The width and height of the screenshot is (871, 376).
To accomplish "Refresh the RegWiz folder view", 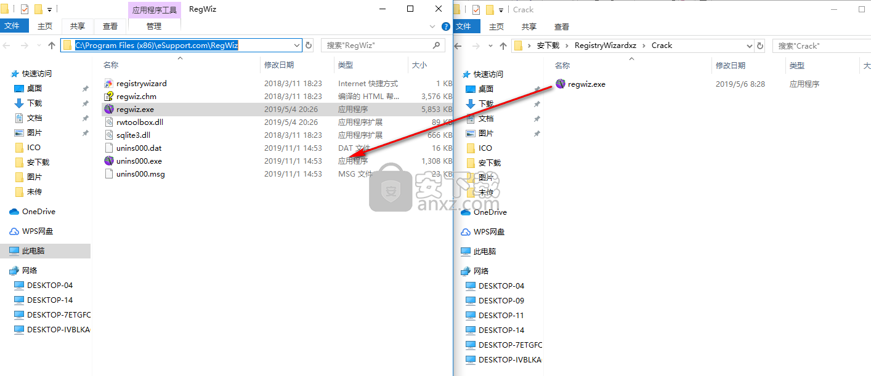I will click(x=309, y=45).
